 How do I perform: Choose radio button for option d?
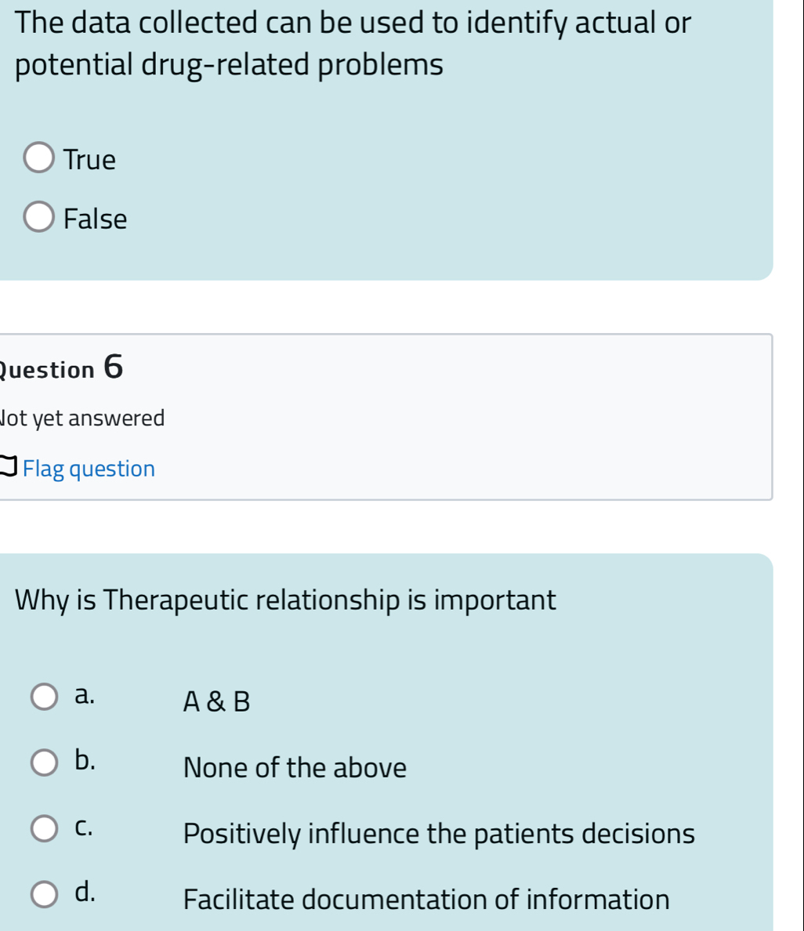tap(45, 893)
